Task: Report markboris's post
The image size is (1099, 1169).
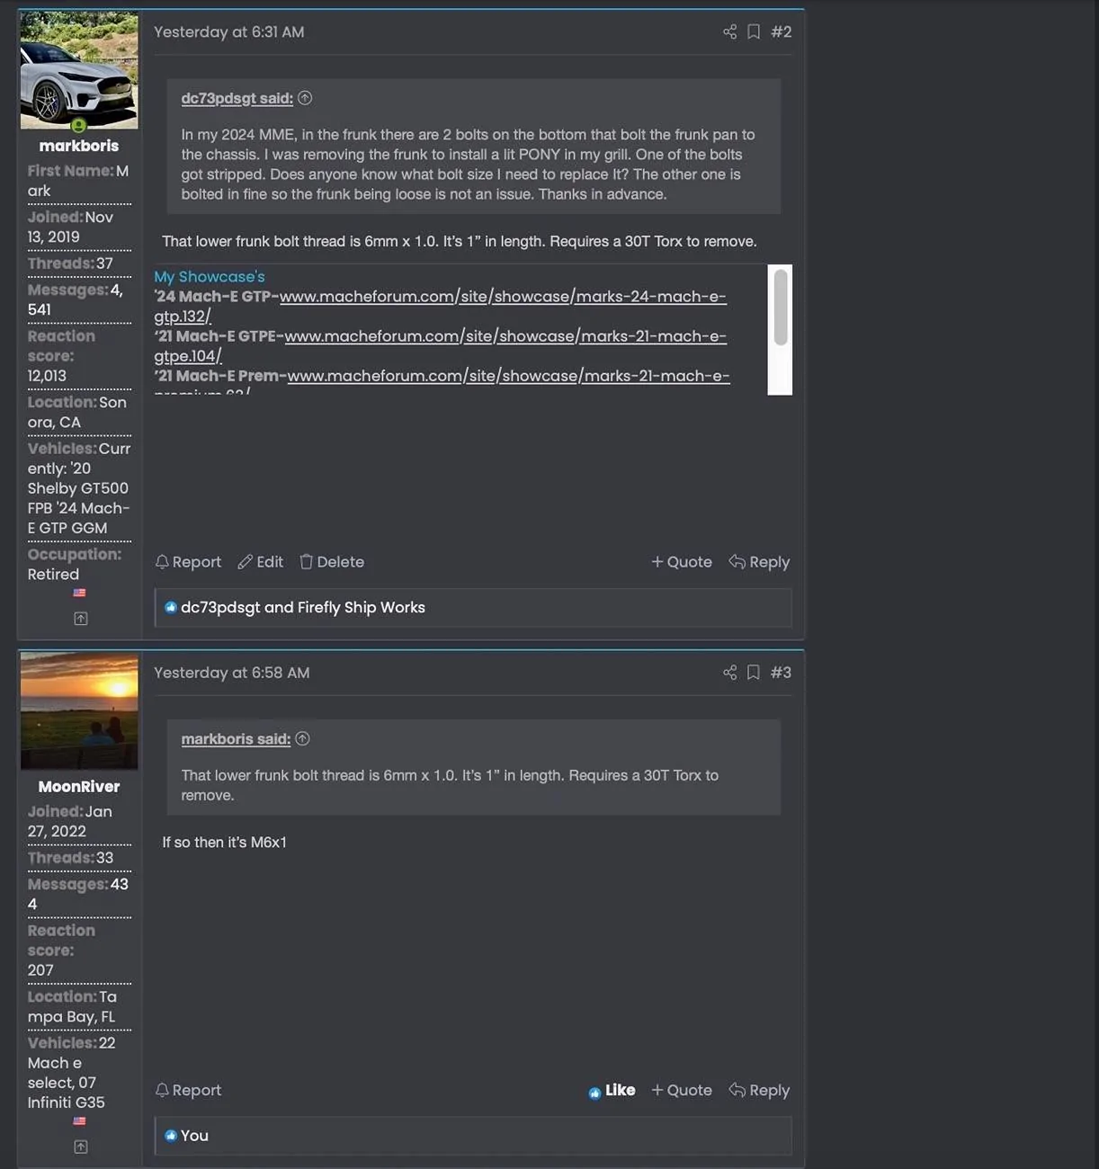Action: [188, 562]
